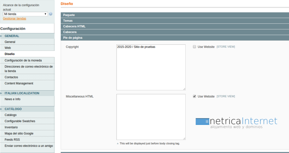289x153 pixels.
Task: Open the 'Mi tienda' scope dropdown
Action: coord(25,14)
